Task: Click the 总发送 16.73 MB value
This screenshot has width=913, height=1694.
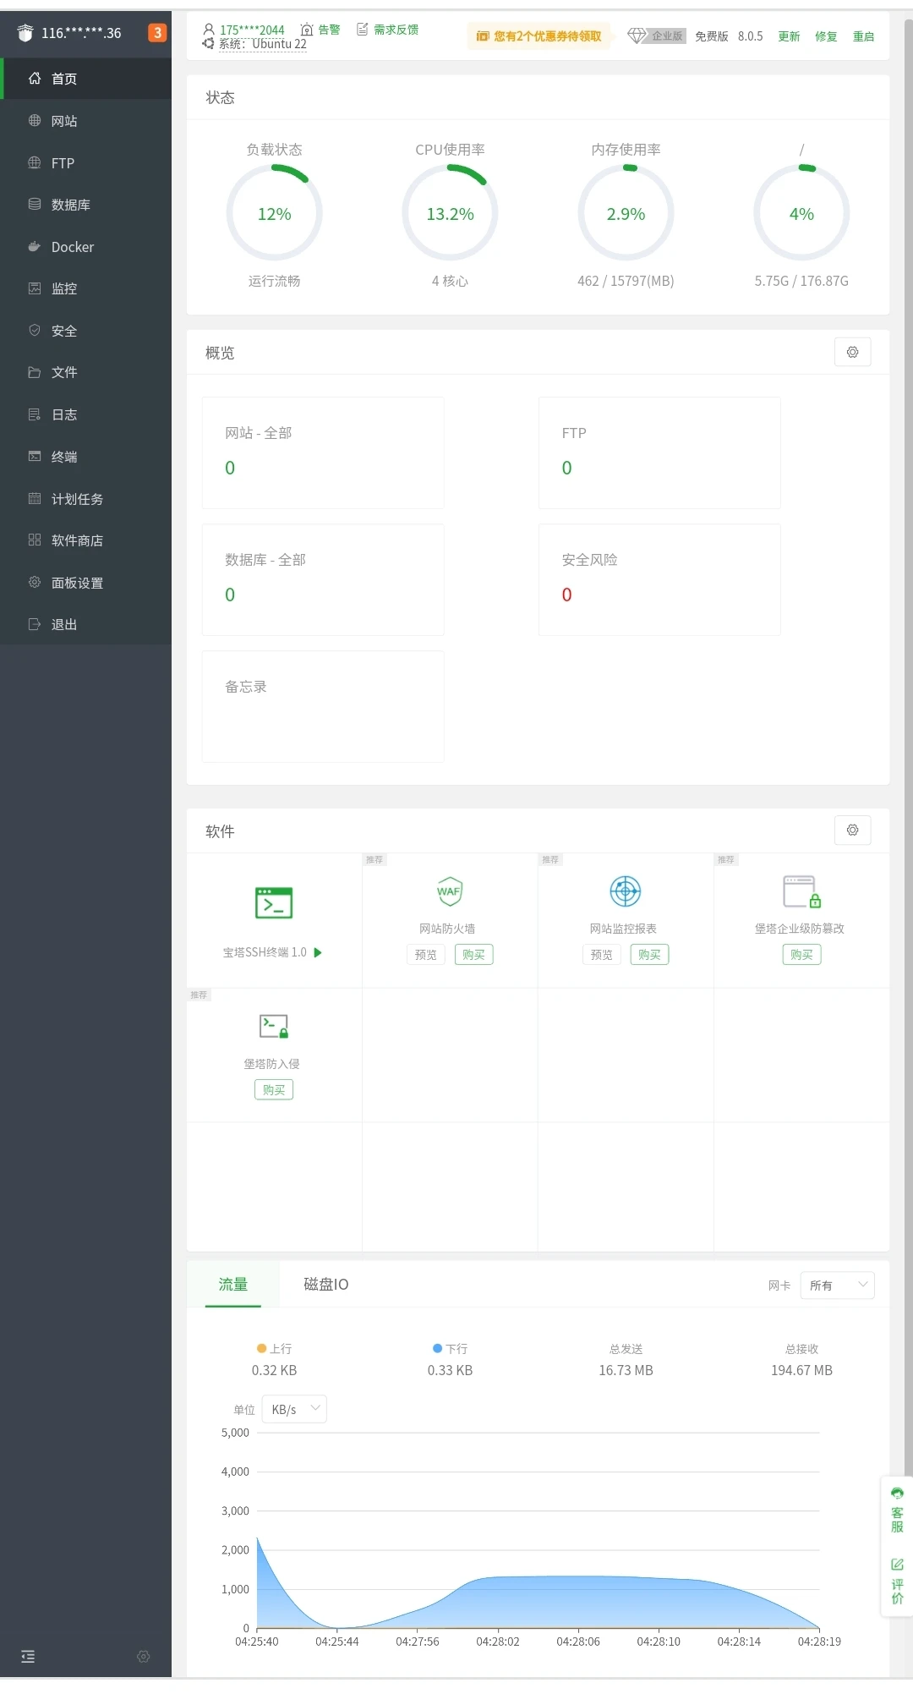Action: 626,1370
